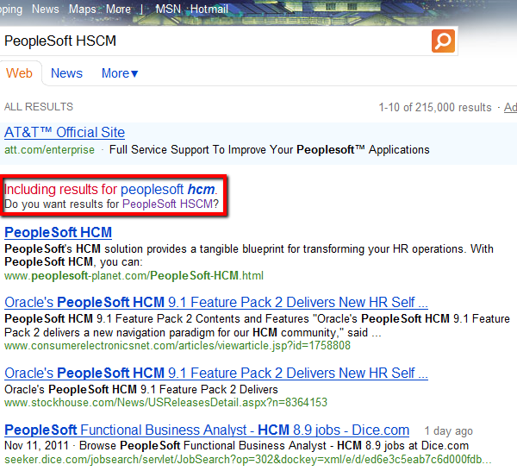
Task: Open Hotmail from the top bar
Action: click(x=209, y=9)
